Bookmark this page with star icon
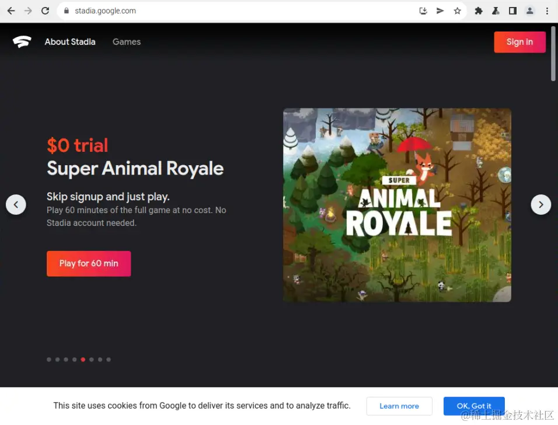The height and width of the screenshot is (425, 558). [457, 11]
